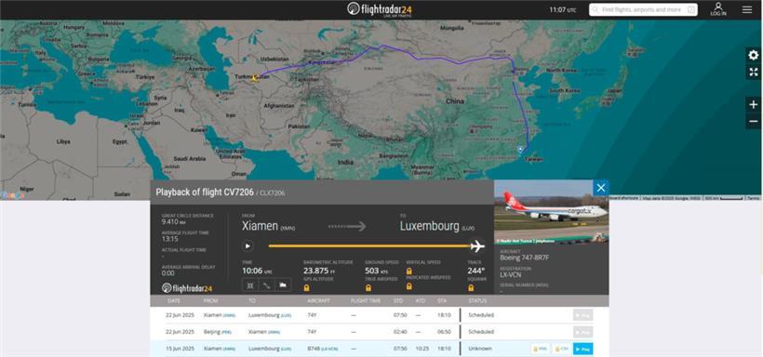Click the AIRCRAFT column header
This screenshot has width=763, height=357.
(x=319, y=300)
